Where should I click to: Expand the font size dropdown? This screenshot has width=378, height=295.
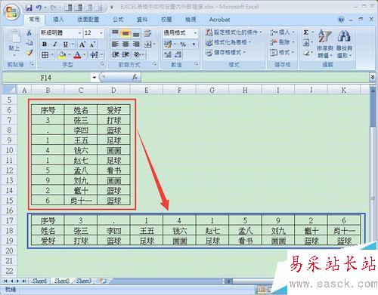click(x=101, y=33)
